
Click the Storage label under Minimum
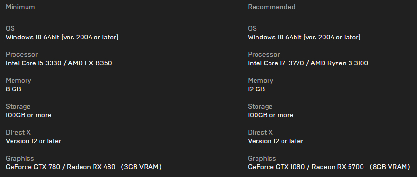click(18, 107)
